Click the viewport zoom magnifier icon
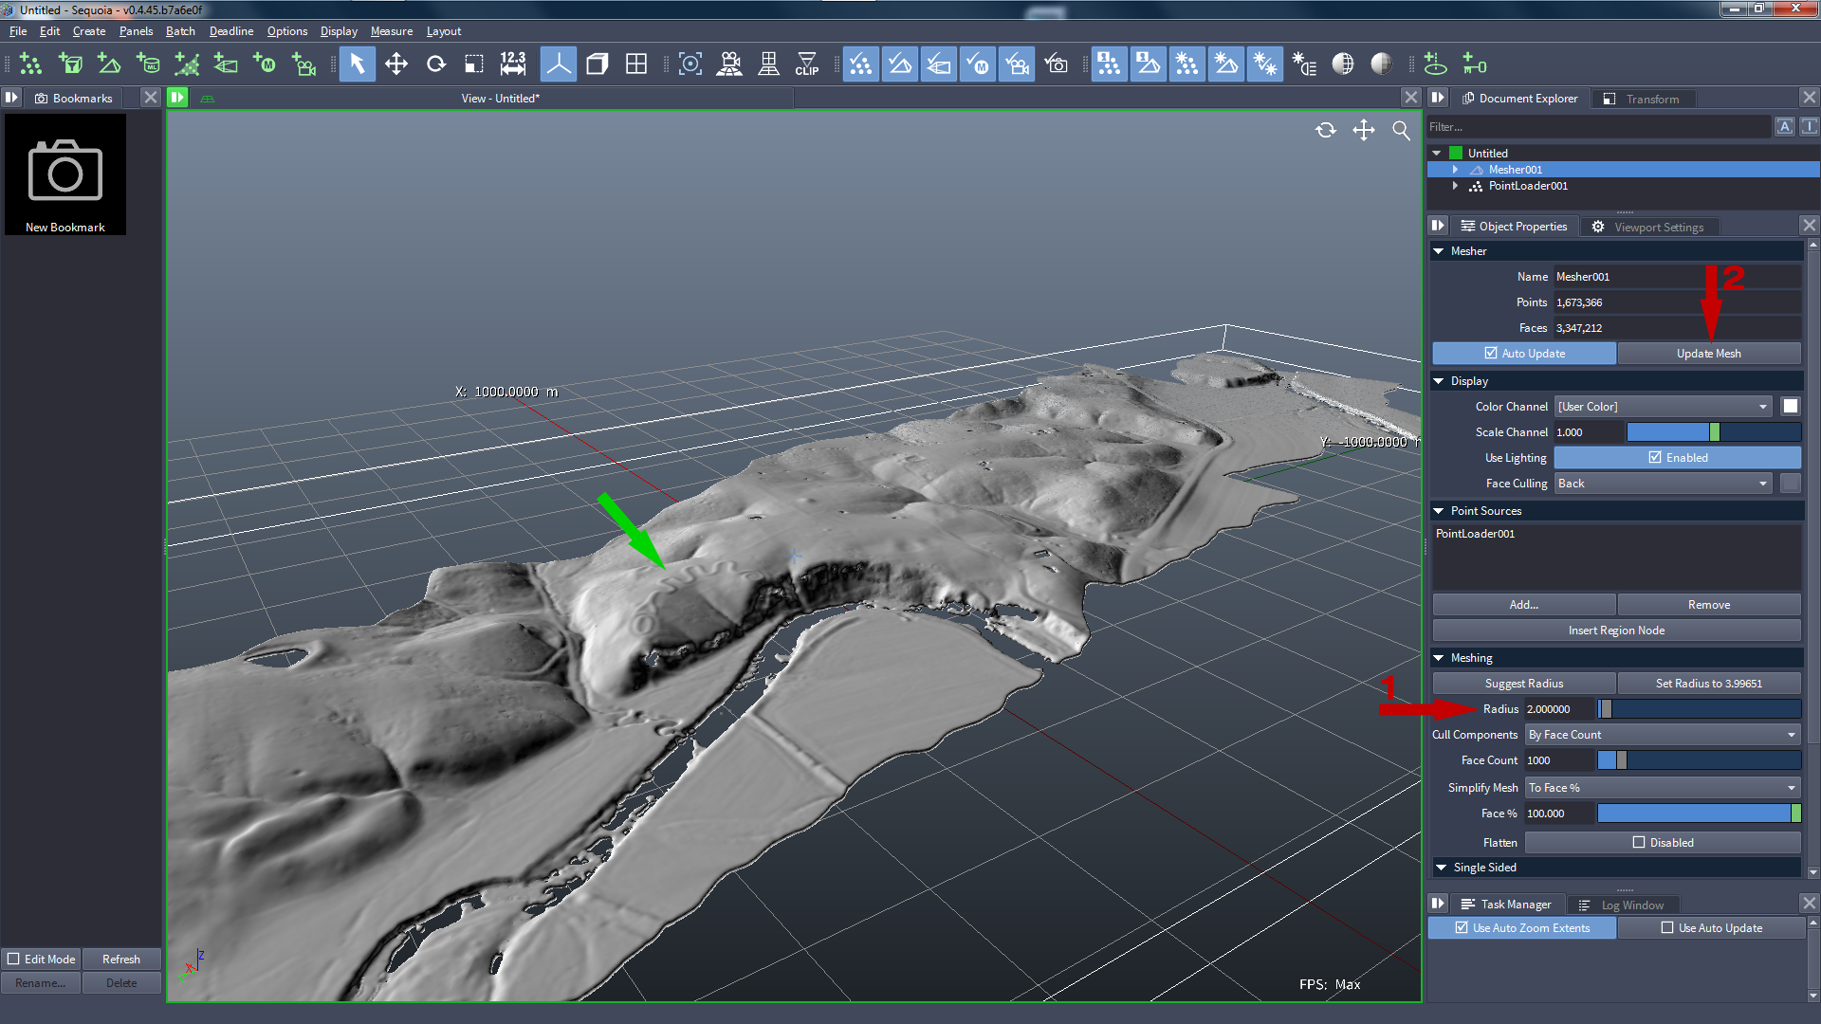Screen dimensions: 1821x1024 (1401, 131)
